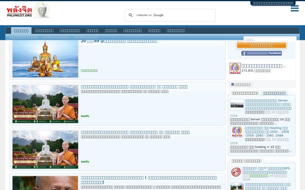Click the Facebook page avatar icon in the sidebar
Viewport: 305px width, 190px height.
[235, 68]
